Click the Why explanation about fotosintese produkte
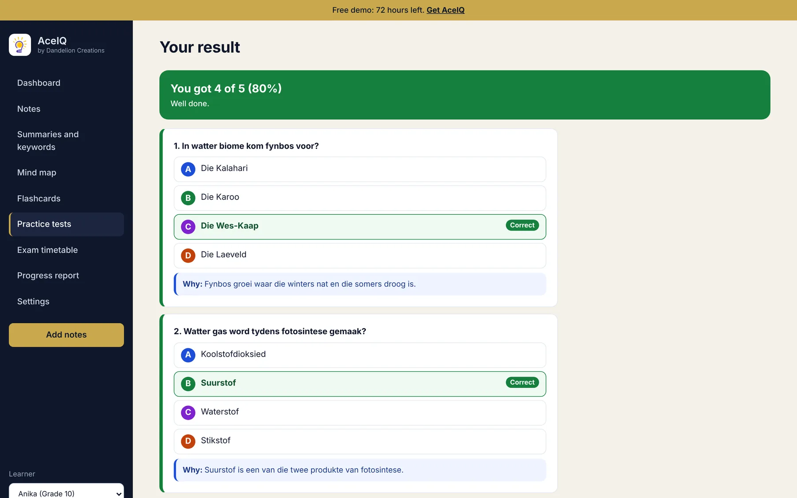Screen dimensions: 797x498 [x=360, y=470]
